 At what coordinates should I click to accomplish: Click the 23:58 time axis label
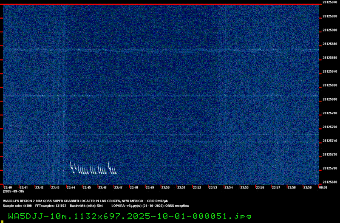point(292,187)
